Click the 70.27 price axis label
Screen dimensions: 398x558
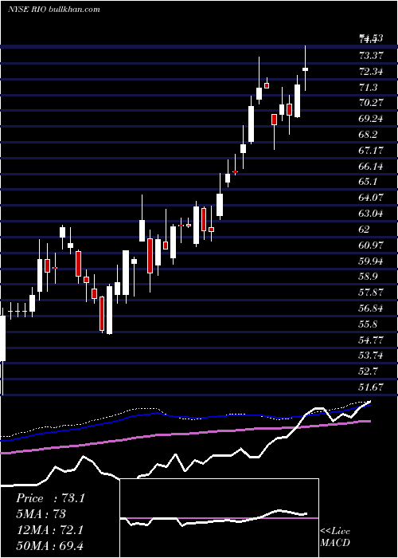click(x=372, y=103)
